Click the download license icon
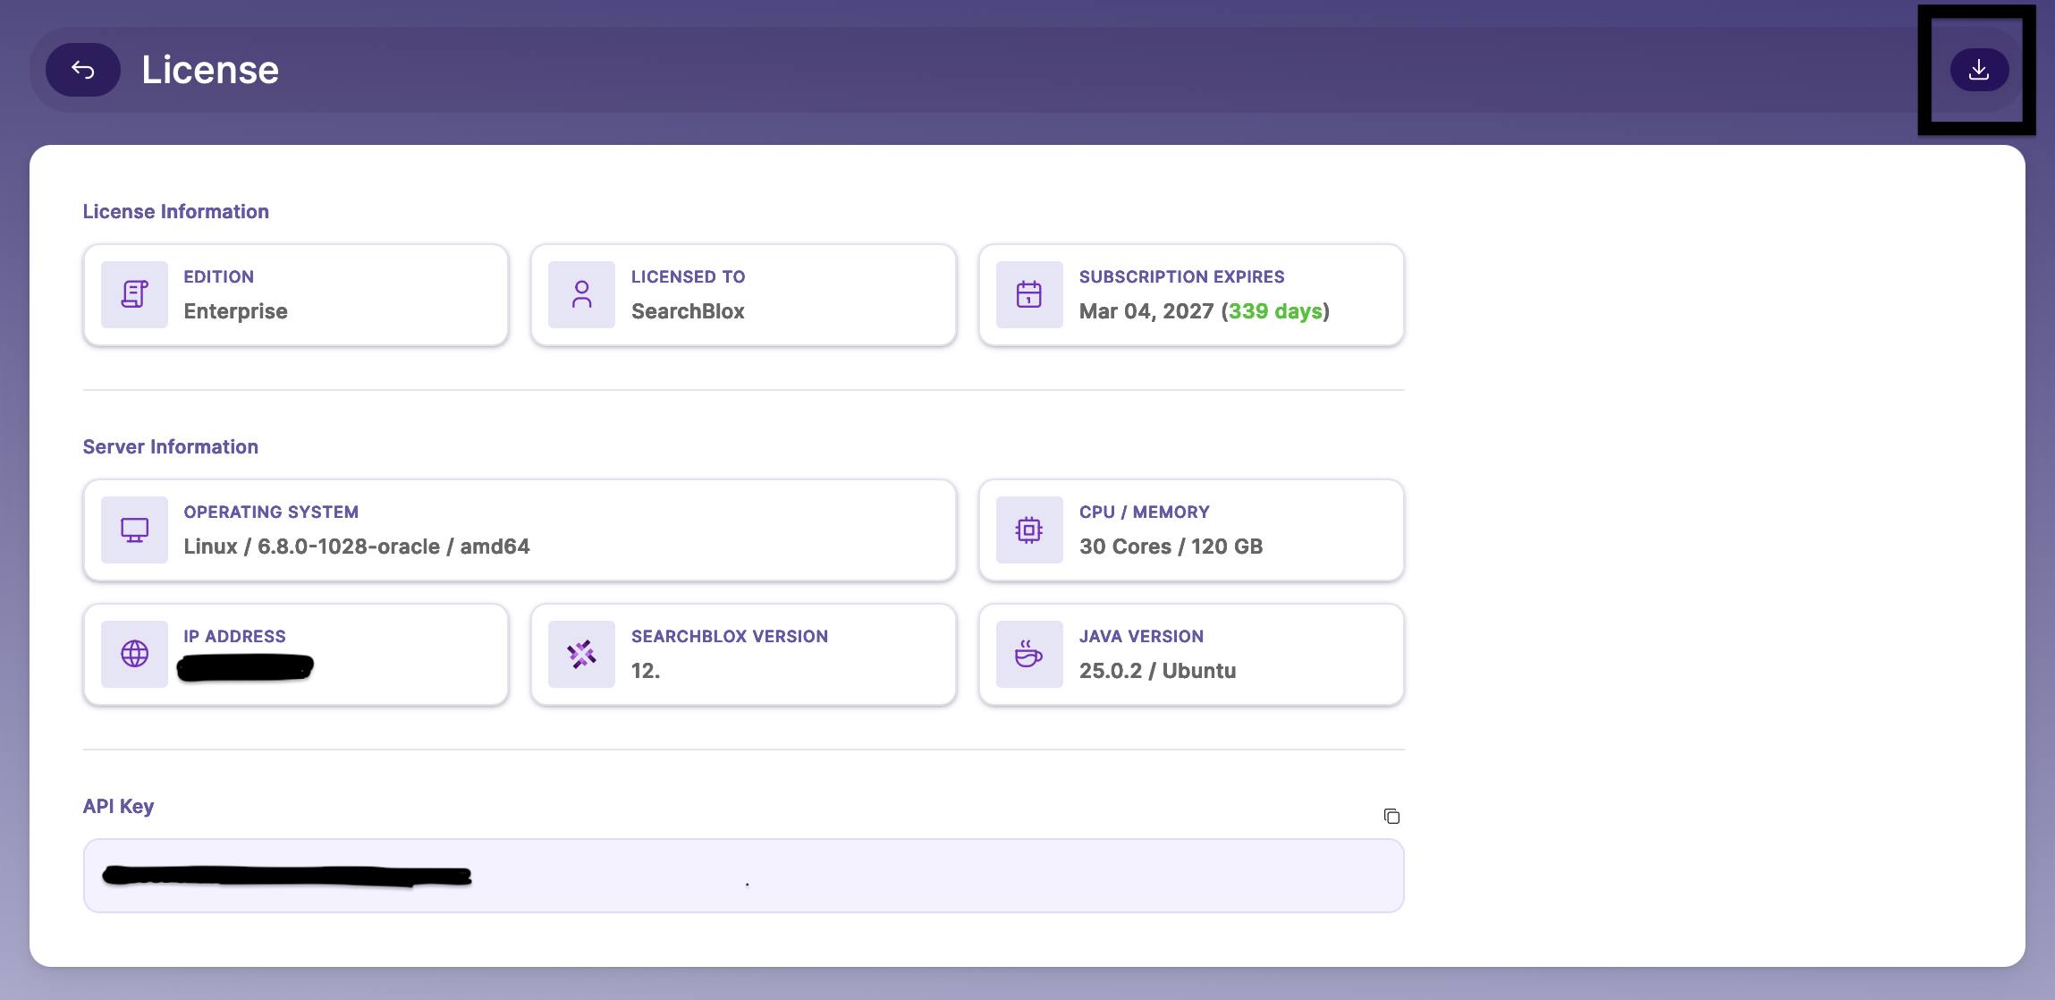This screenshot has width=2055, height=1000. point(1978,70)
